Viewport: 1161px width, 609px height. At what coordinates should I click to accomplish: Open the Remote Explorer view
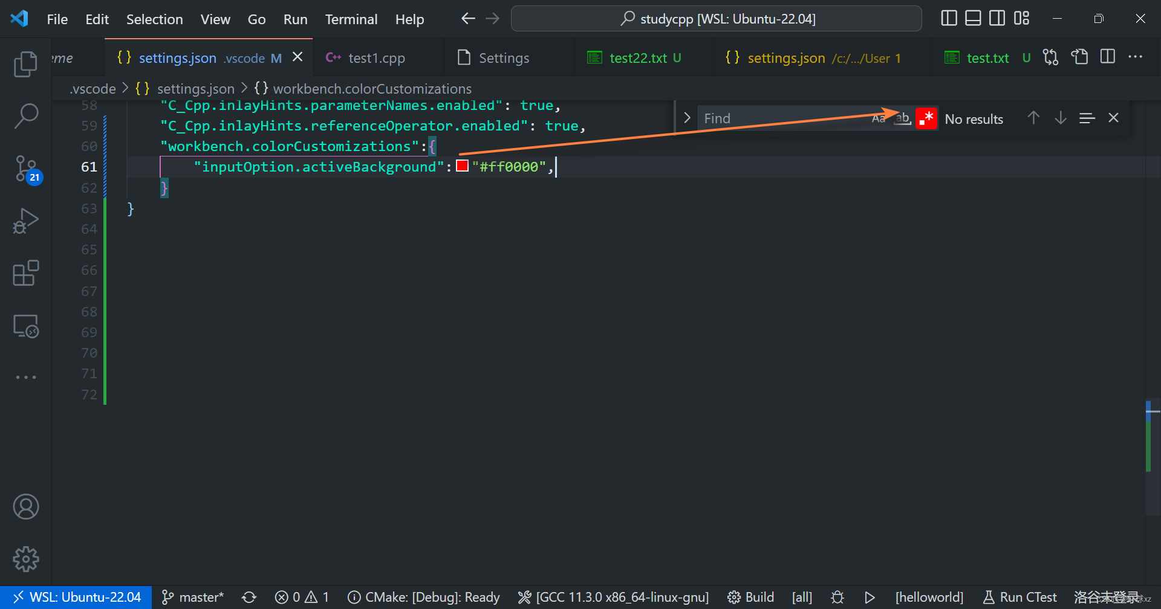pos(25,326)
